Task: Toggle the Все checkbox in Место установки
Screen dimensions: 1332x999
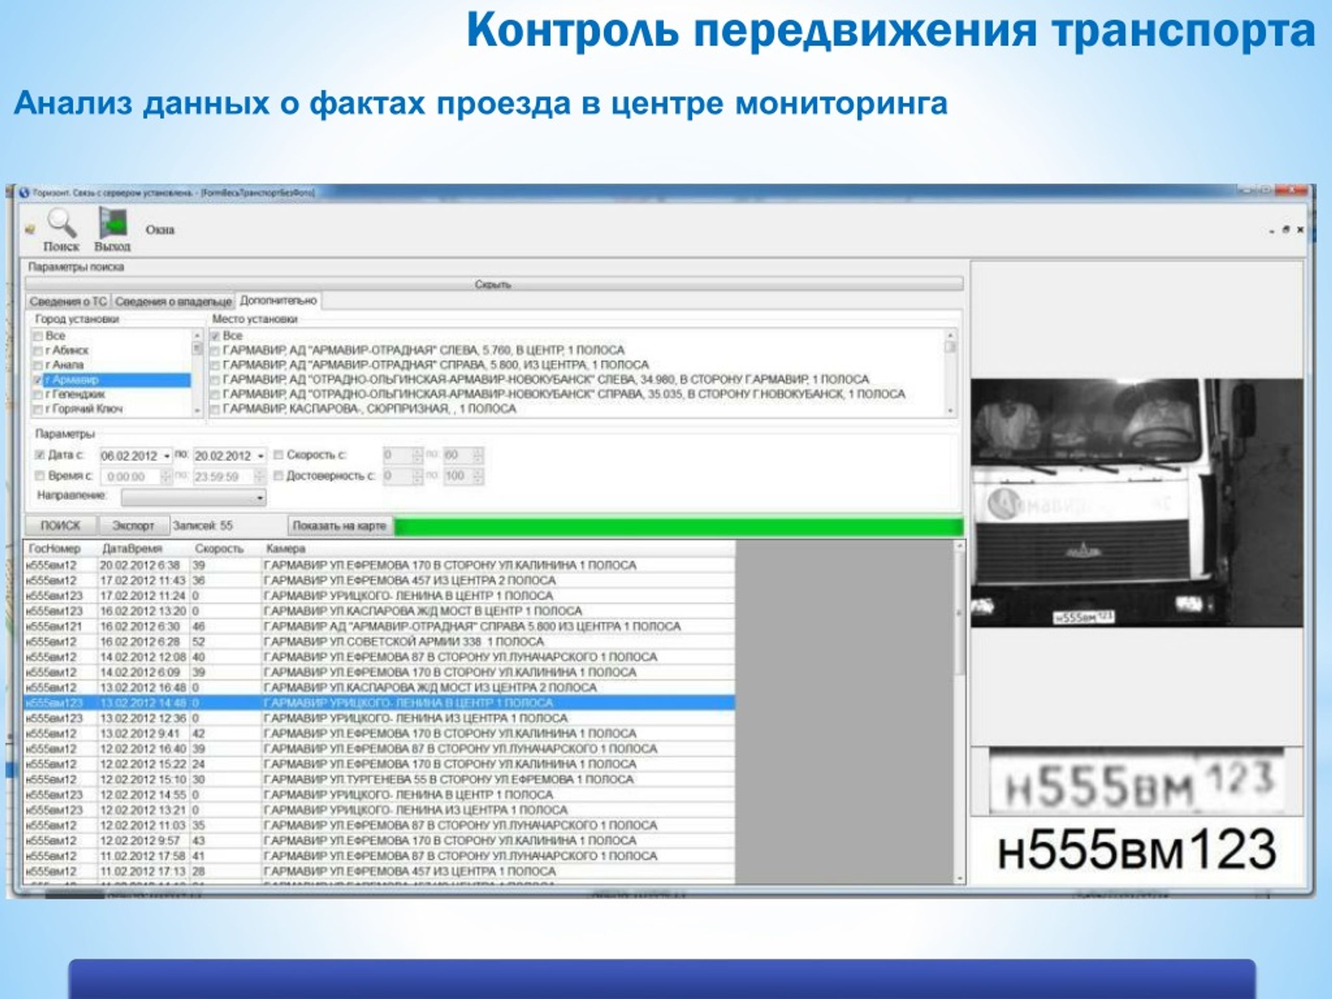Action: (215, 336)
